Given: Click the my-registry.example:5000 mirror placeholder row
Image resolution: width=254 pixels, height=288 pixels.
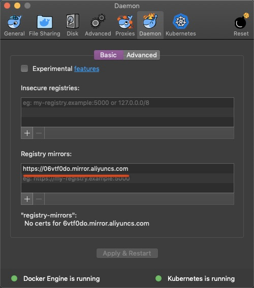Looking at the screenshot, I should (128, 178).
